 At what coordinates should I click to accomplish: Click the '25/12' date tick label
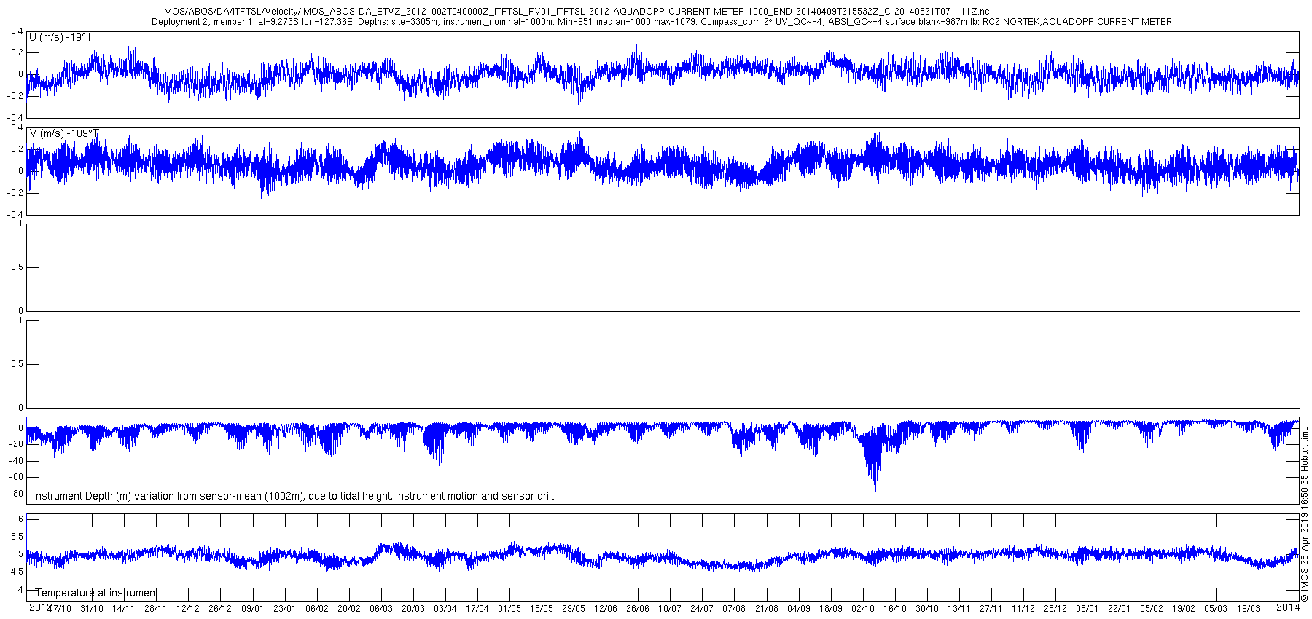[x=1055, y=608]
